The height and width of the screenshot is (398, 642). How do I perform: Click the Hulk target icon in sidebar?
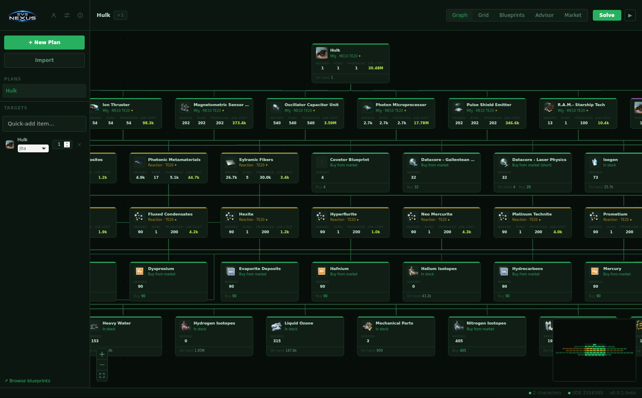(x=10, y=145)
